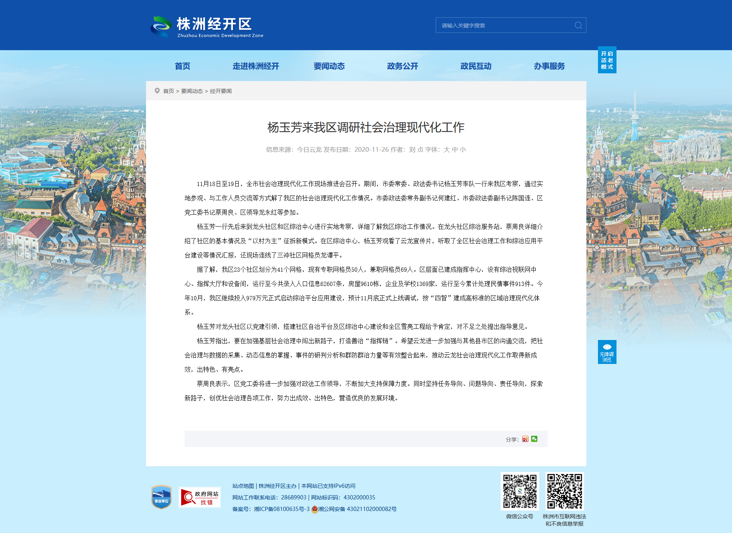
Task: Click the breadcrumb location pin icon
Action: tap(157, 91)
